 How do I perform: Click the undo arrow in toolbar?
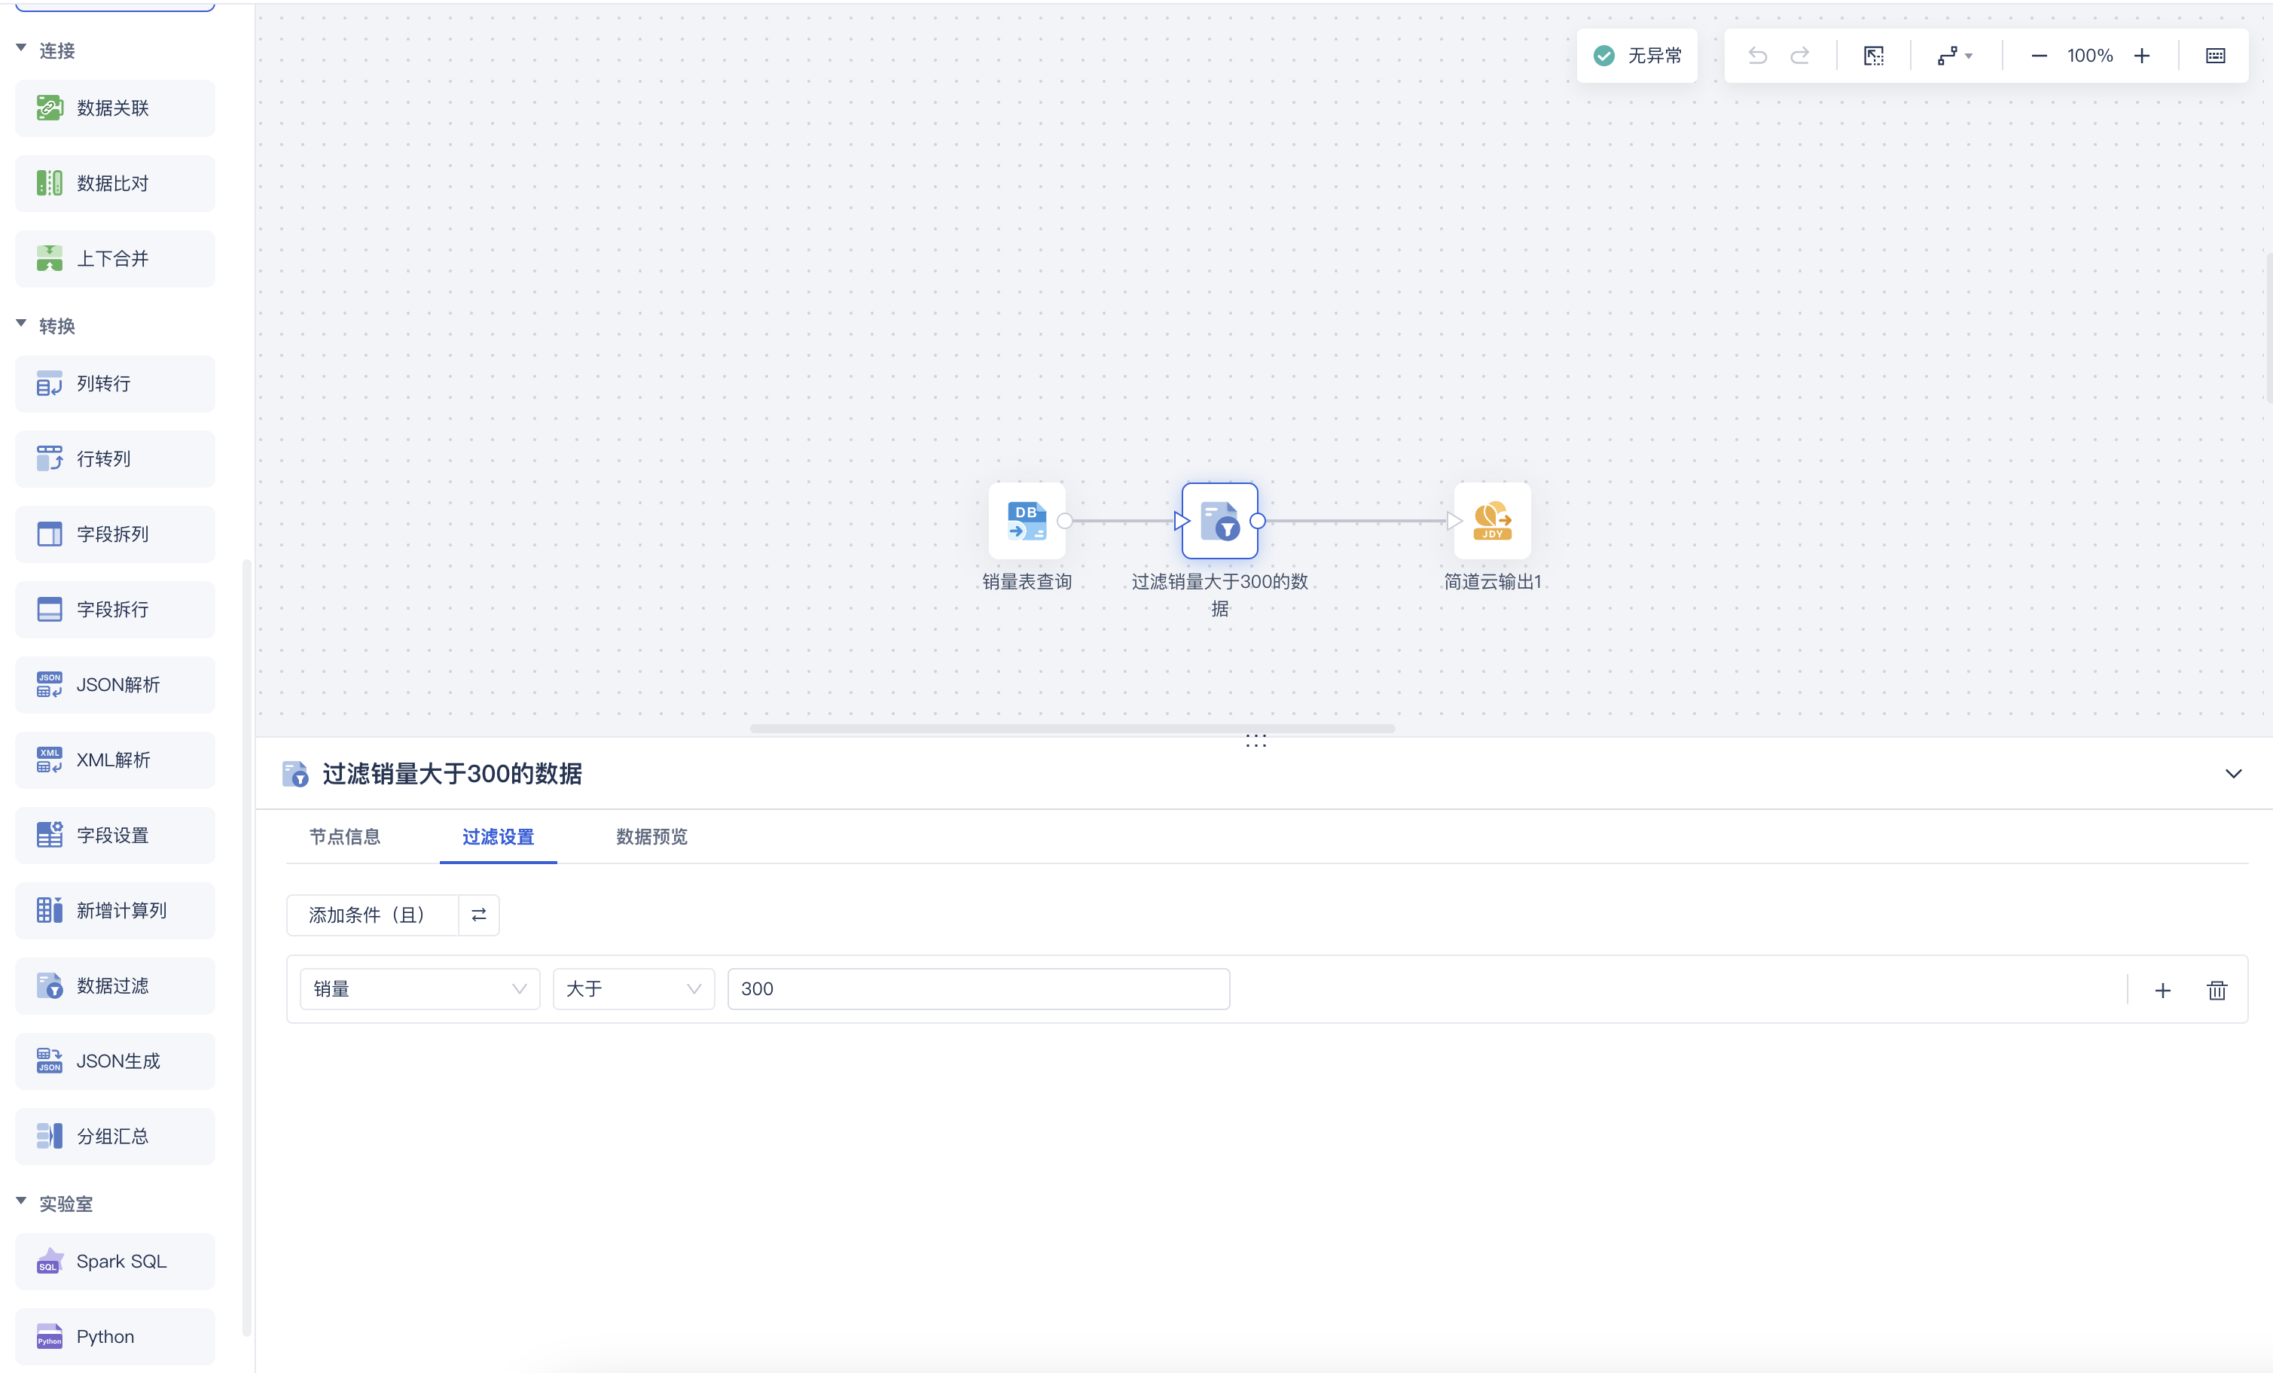pos(1757,55)
